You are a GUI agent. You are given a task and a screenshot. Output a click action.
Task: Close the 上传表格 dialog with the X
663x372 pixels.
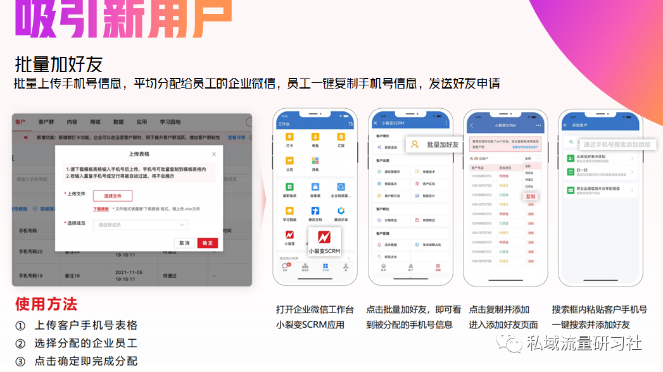214,154
